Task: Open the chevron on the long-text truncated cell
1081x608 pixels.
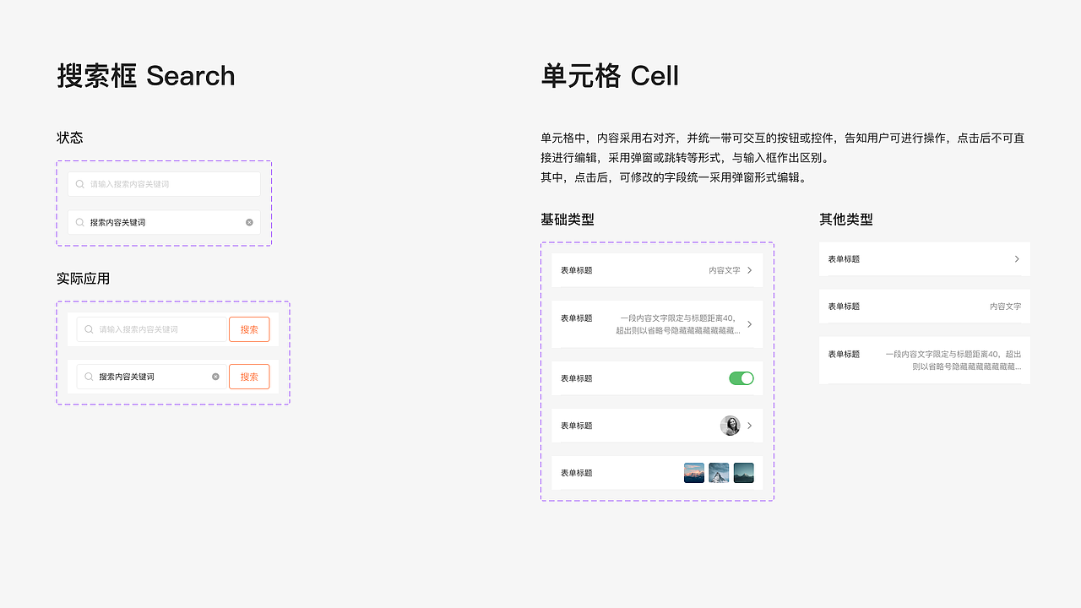Action: [x=749, y=324]
